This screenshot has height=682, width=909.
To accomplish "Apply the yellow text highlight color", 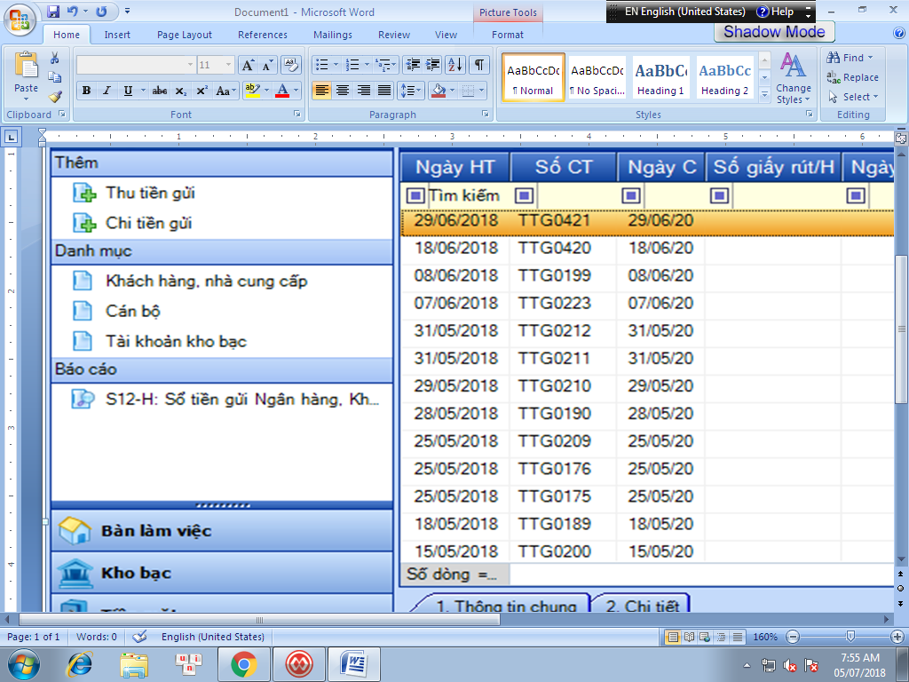I will tap(253, 91).
